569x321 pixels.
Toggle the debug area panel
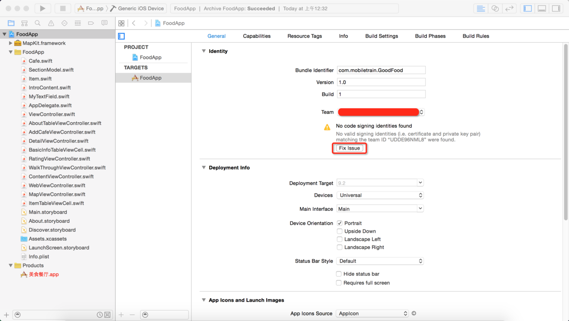(x=542, y=8)
